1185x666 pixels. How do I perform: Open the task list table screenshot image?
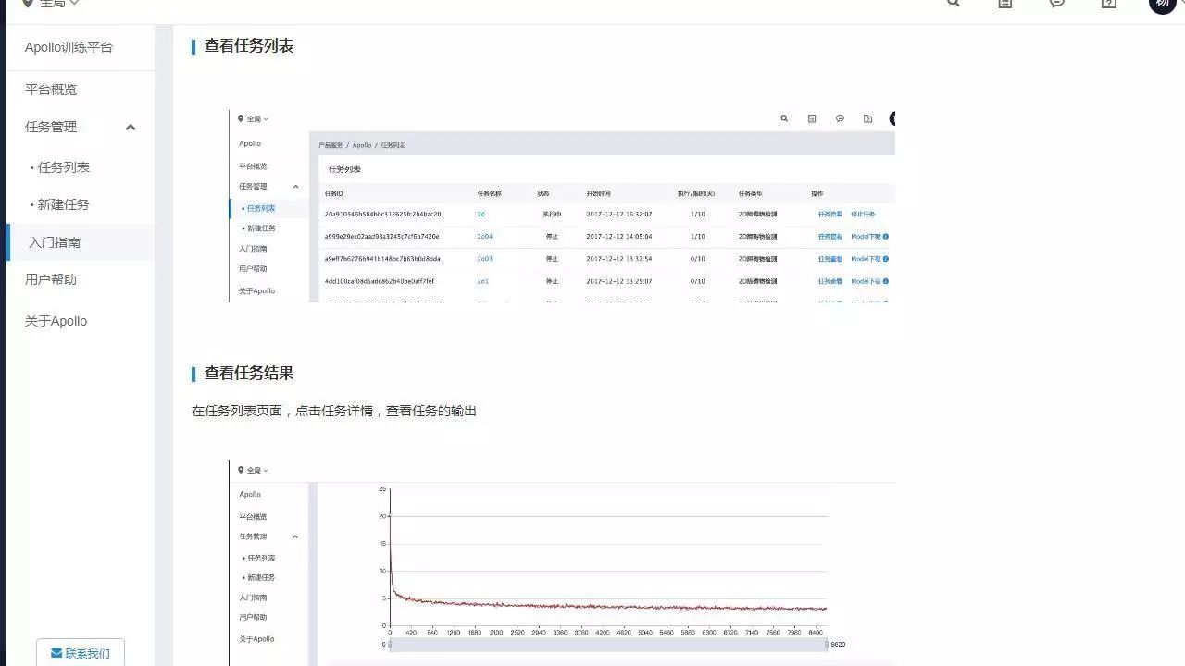(562, 206)
